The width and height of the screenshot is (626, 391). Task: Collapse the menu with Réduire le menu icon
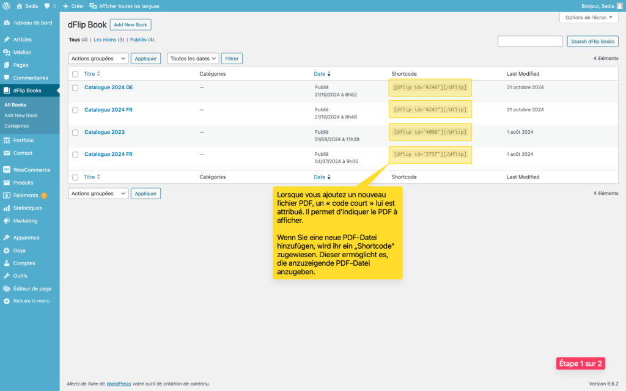[7, 301]
